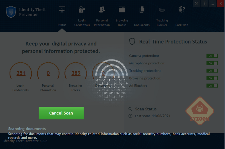Go to the Dark Web tab label

click(182, 25)
